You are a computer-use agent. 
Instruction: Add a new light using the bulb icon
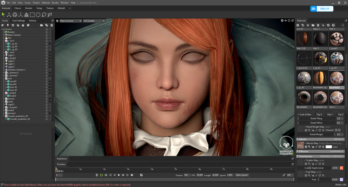click(x=8, y=25)
